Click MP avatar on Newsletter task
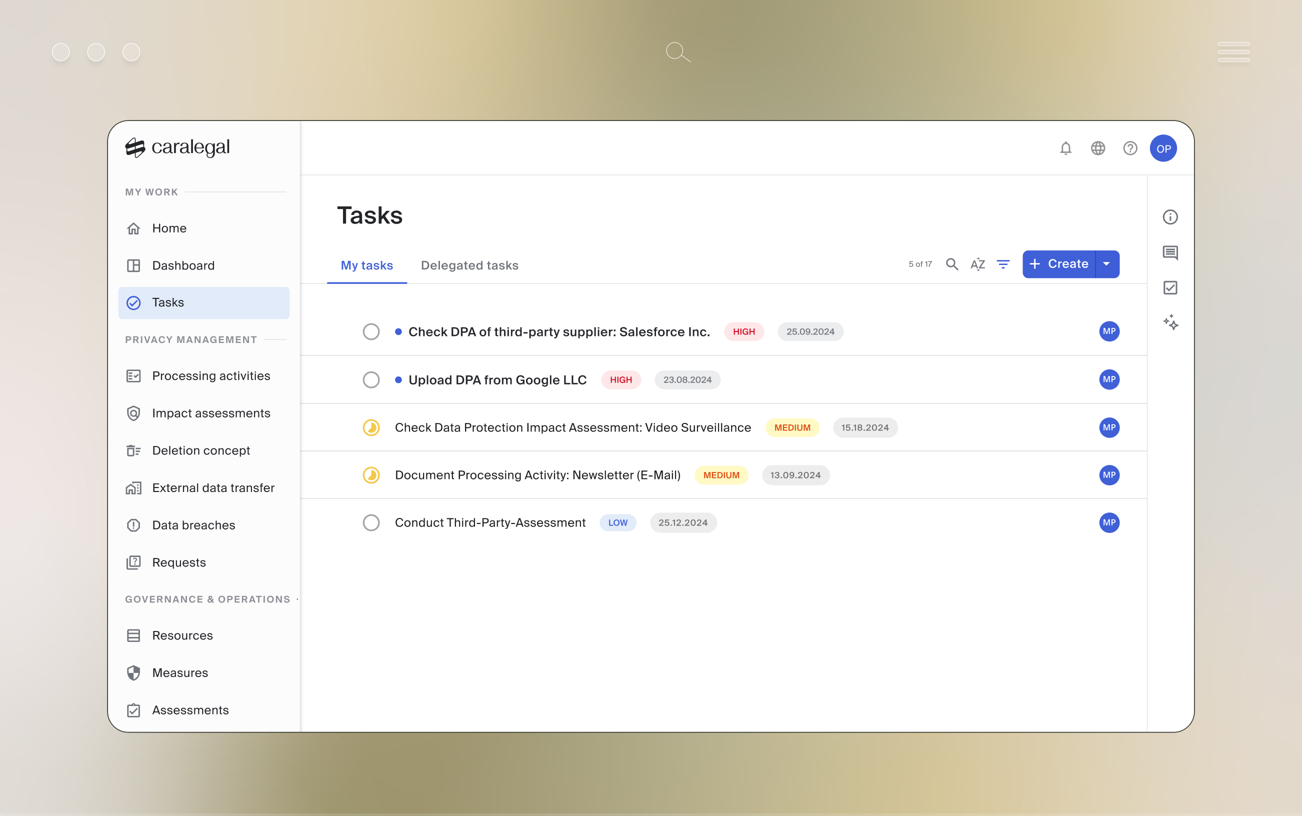The height and width of the screenshot is (816, 1302). click(1109, 475)
